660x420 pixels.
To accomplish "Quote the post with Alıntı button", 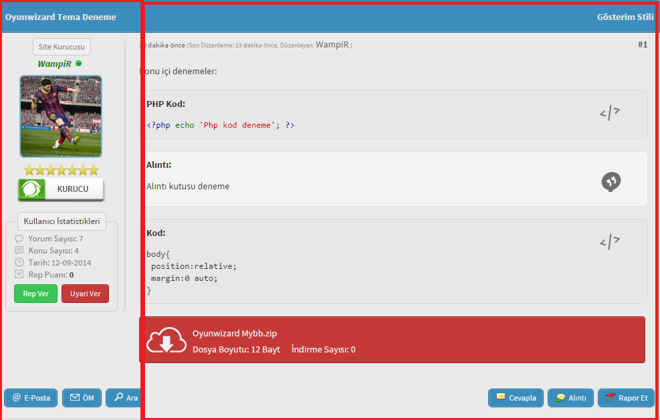I will pos(570,398).
